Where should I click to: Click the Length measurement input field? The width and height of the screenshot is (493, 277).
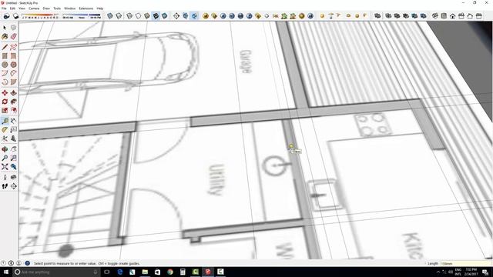click(465, 263)
